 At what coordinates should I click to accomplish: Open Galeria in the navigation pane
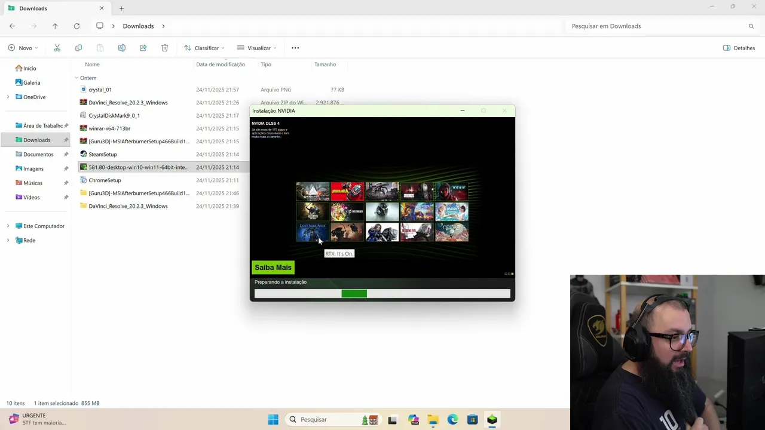coord(27,82)
